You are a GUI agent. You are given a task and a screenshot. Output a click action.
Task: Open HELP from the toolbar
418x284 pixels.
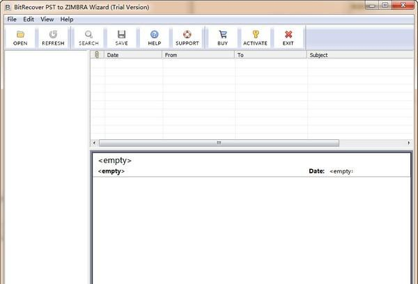[155, 38]
